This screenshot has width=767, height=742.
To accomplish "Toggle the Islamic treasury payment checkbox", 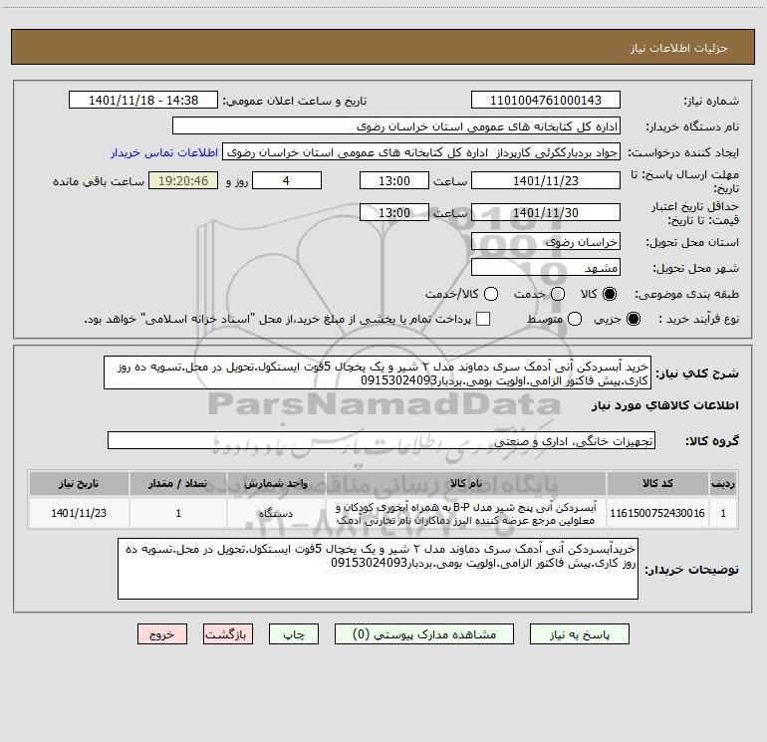I will coord(483,319).
